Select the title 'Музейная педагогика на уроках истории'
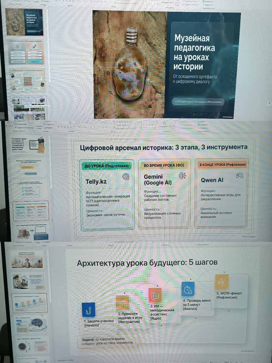The image size is (272, 363). [x=194, y=52]
